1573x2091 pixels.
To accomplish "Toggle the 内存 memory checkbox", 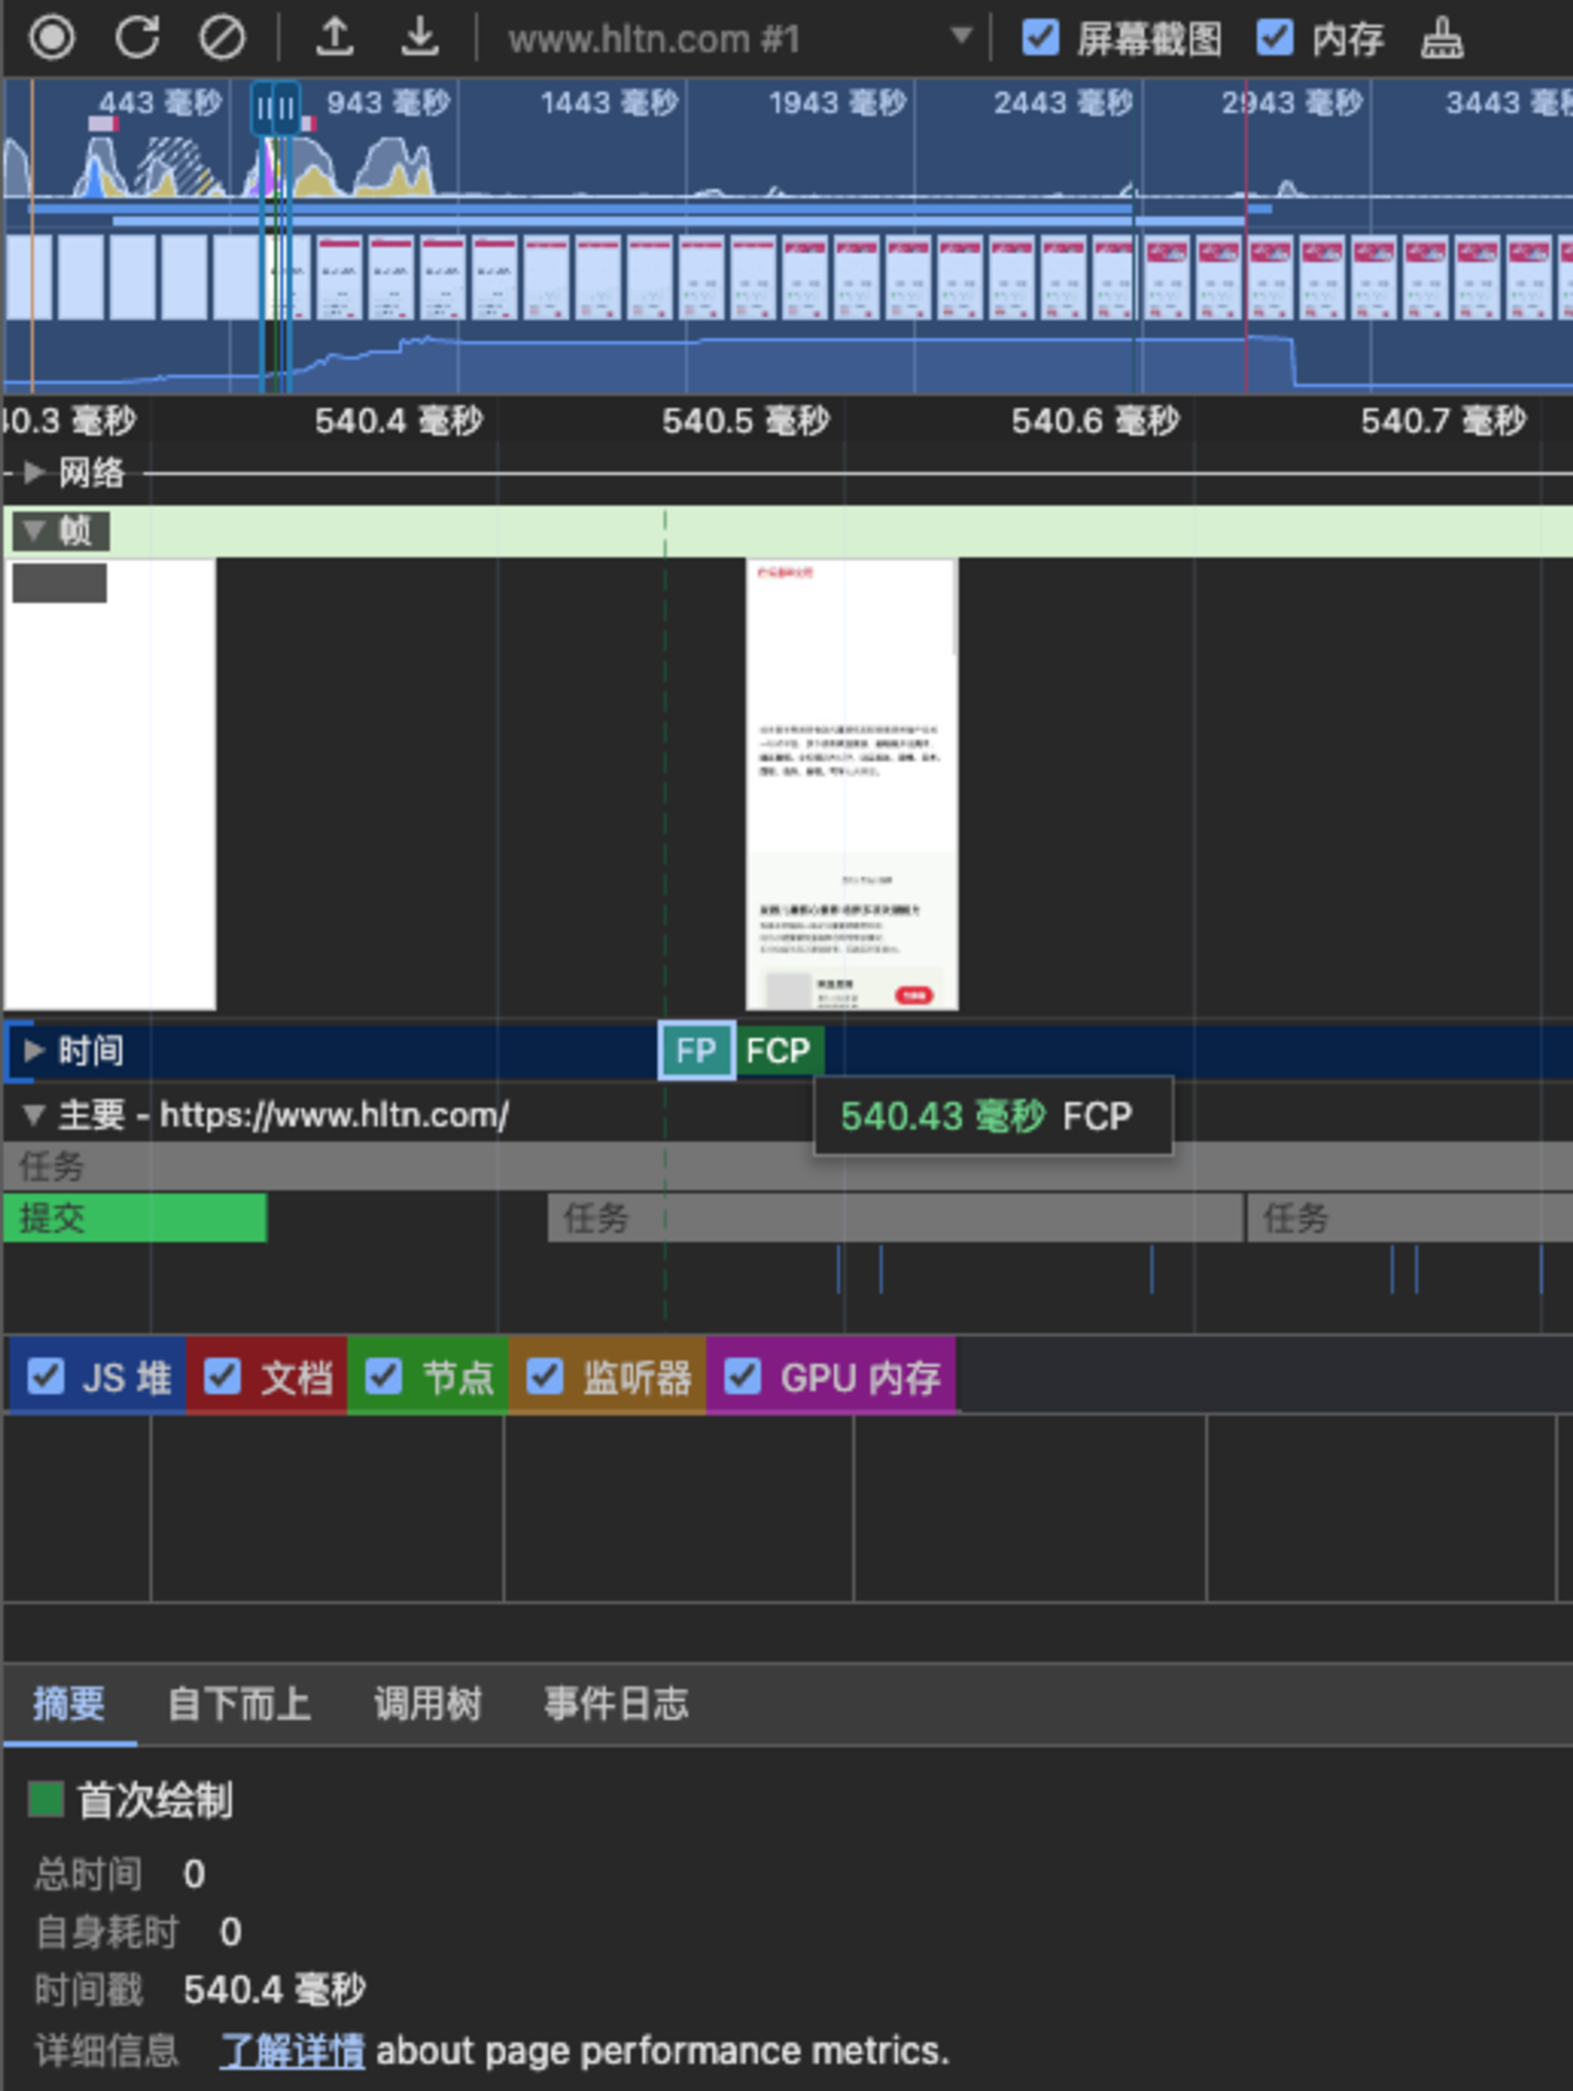I will pos(1274,39).
